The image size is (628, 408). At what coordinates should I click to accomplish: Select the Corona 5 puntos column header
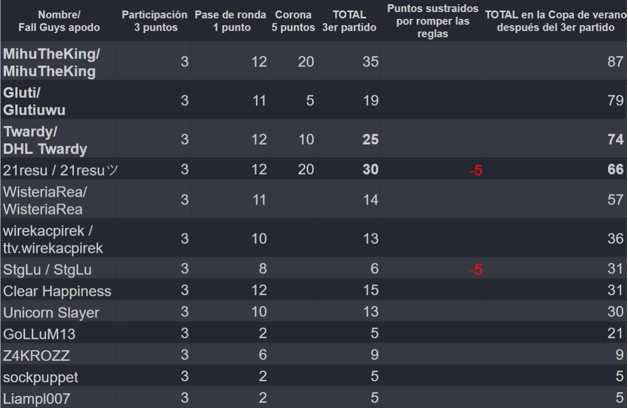point(292,21)
